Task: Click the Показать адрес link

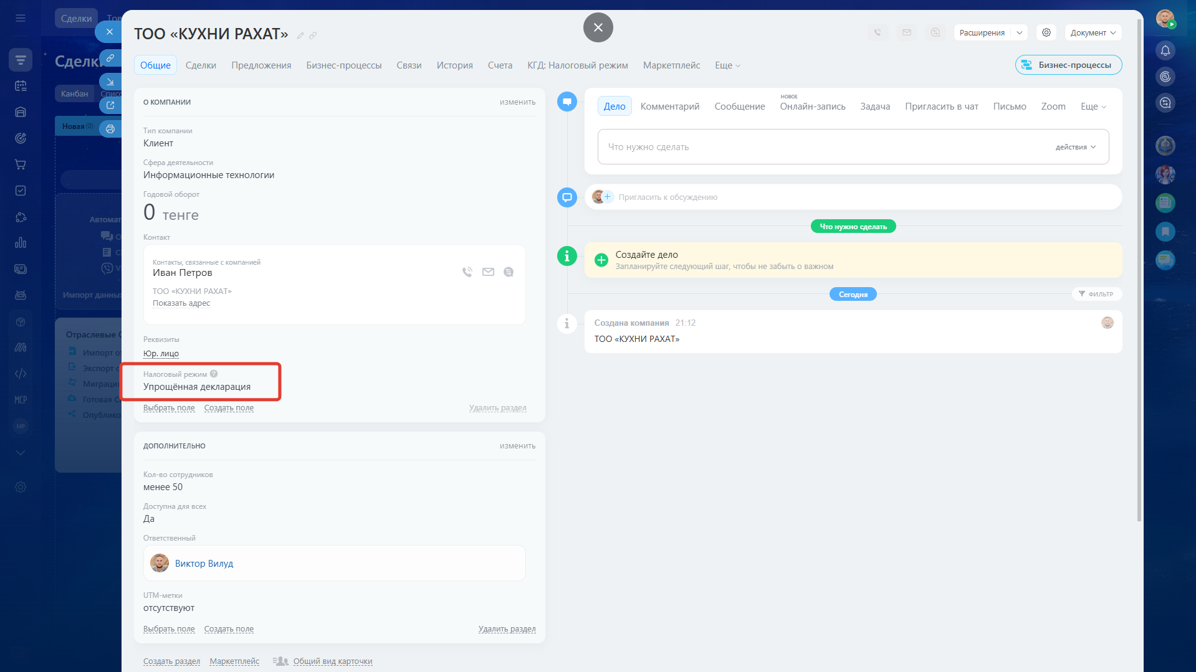Action: click(x=181, y=303)
